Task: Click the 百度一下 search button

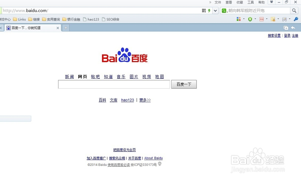Action: point(184,84)
